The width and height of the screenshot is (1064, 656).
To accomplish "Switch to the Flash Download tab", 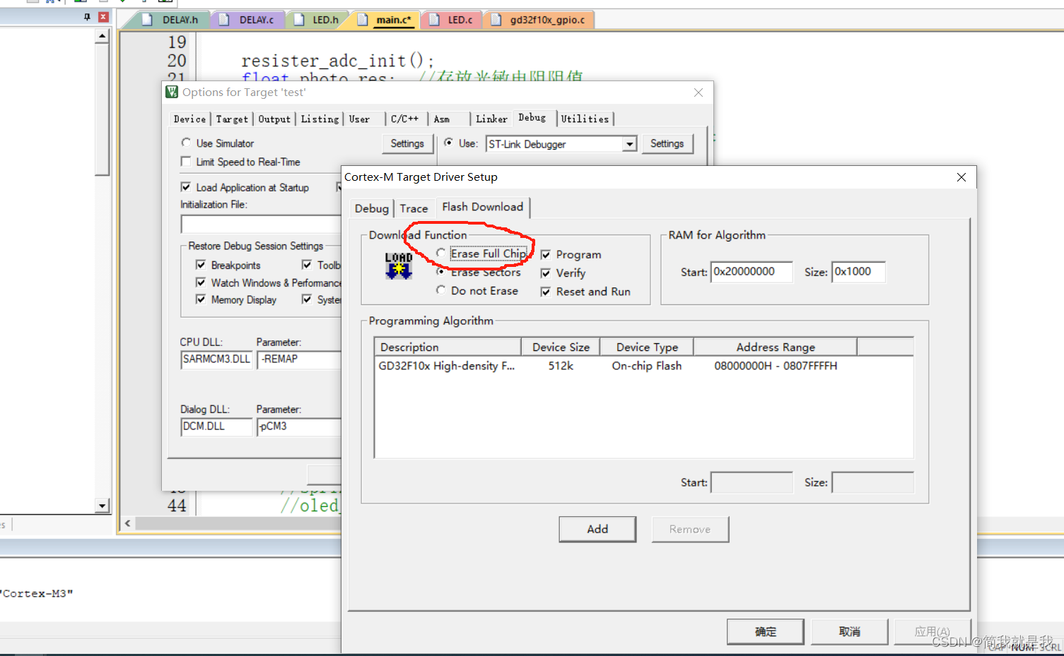I will [x=483, y=207].
